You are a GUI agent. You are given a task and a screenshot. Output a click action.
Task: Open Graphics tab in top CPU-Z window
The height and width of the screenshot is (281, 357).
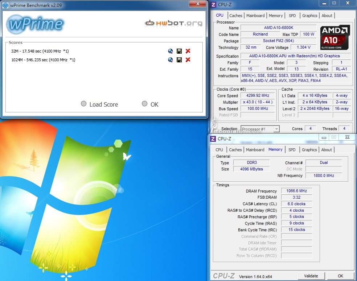[309, 16]
